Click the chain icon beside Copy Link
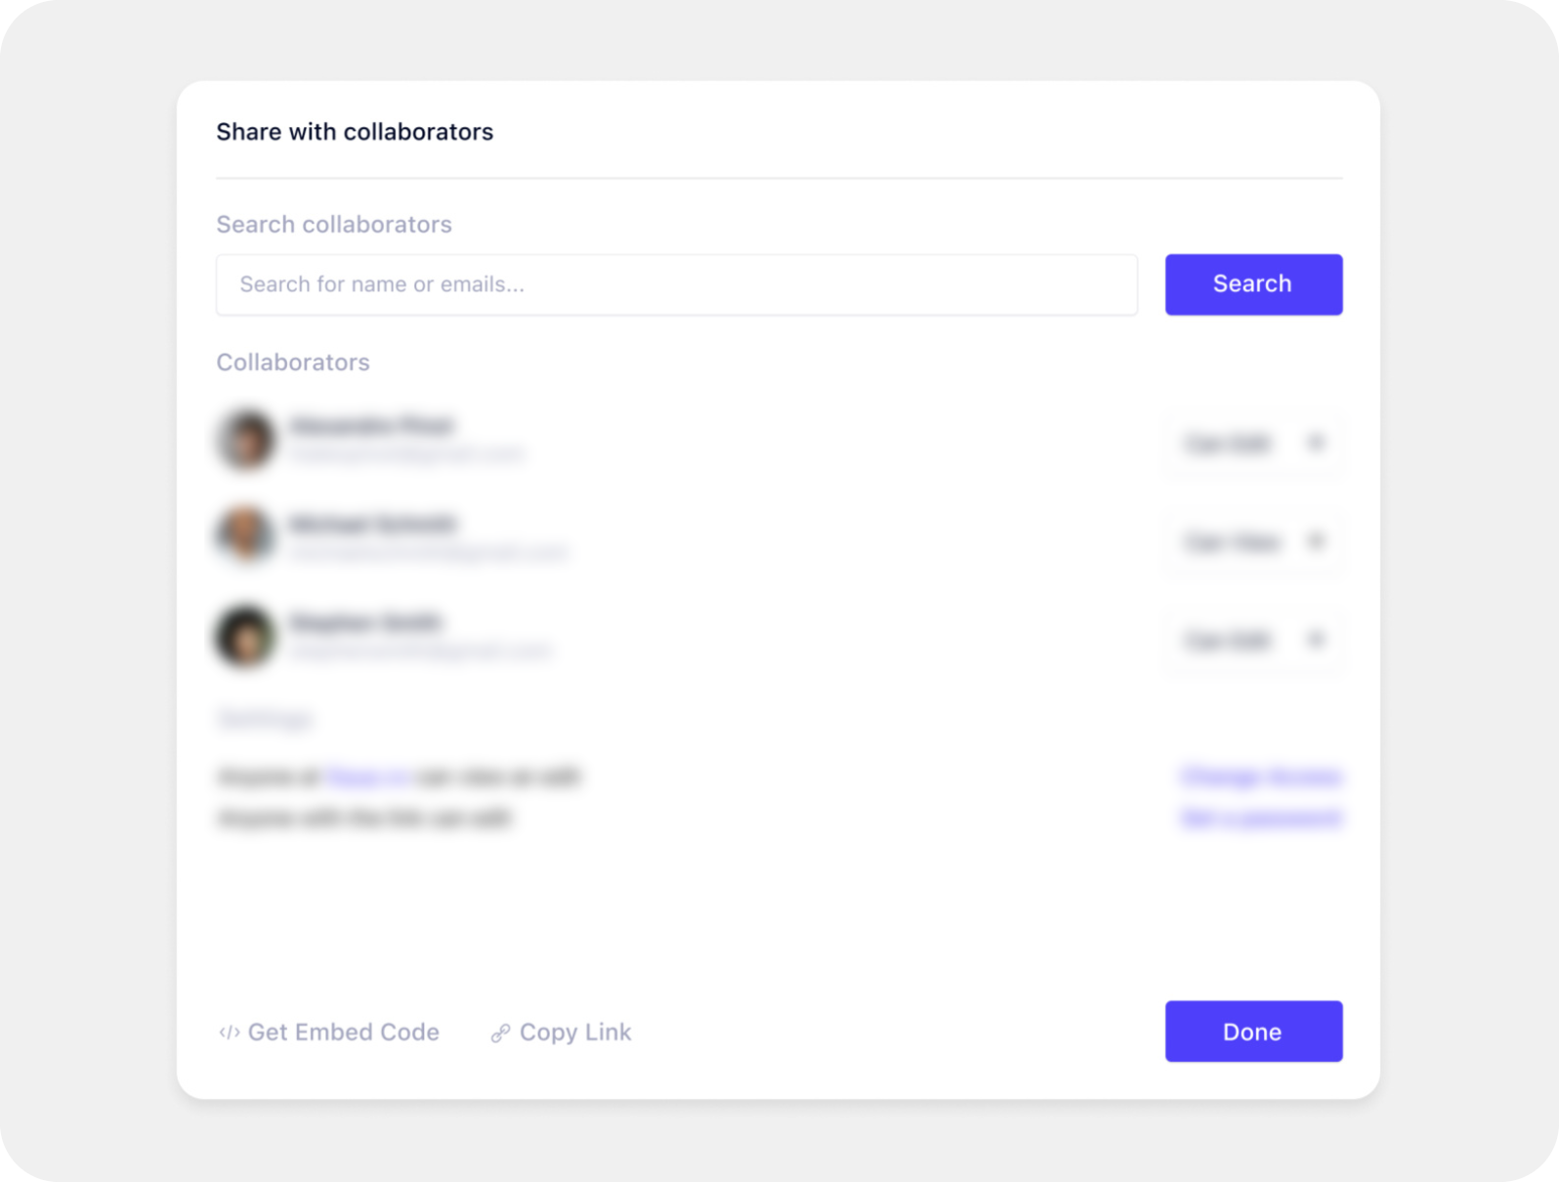Screen dimensions: 1559x1182 tap(500, 1033)
